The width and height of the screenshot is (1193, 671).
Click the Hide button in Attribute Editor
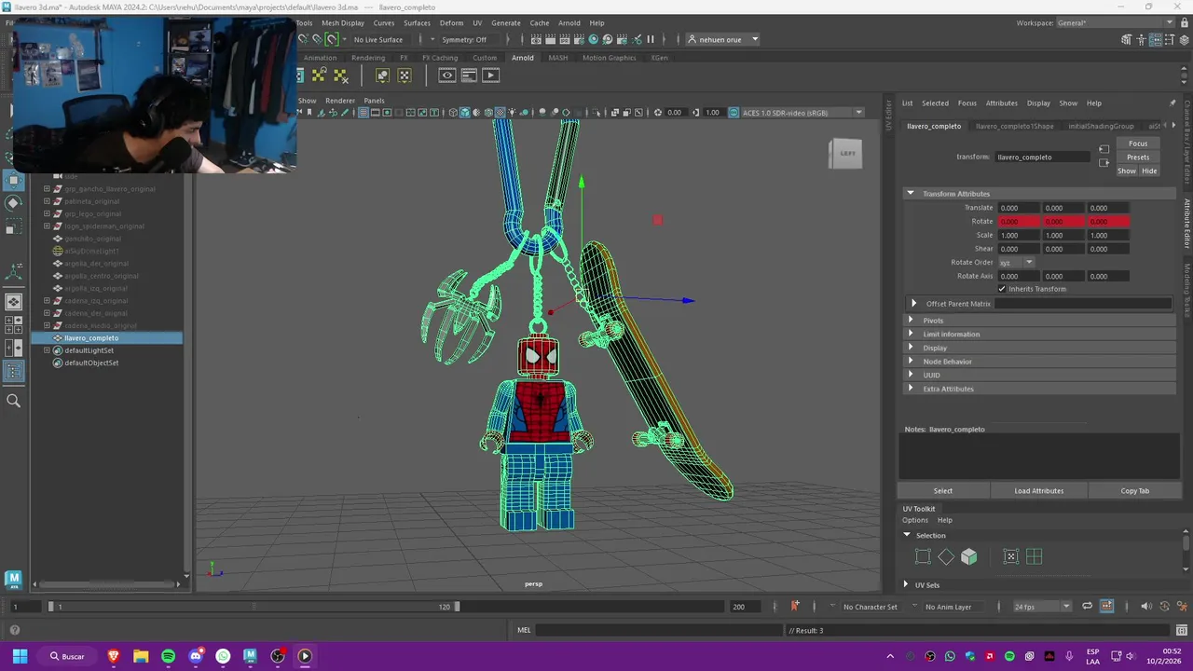tap(1149, 171)
